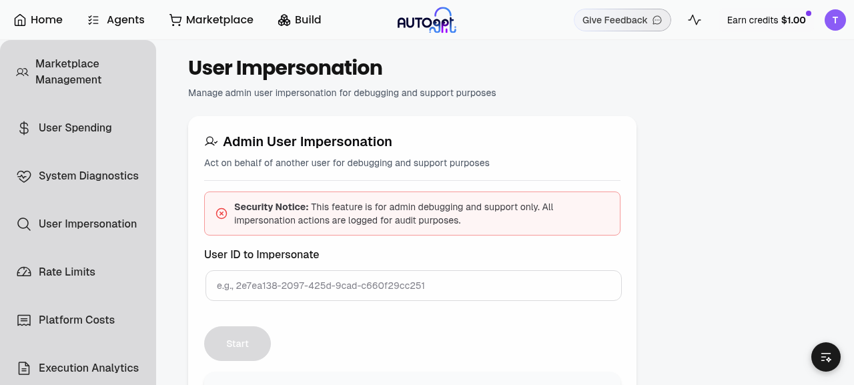The height and width of the screenshot is (385, 854).
Task: Click the User Spending dollar icon
Action: coord(24,128)
